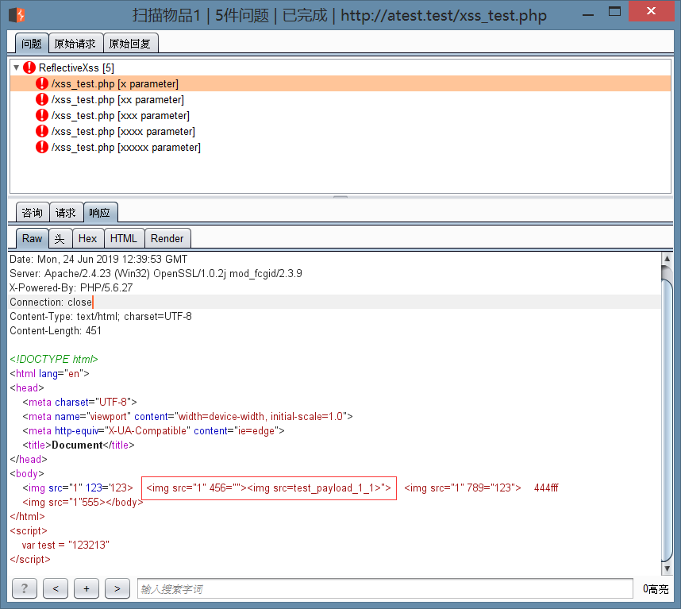Click alert icon of [xxxxx parameter] issue
The image size is (681, 609).
[x=42, y=147]
